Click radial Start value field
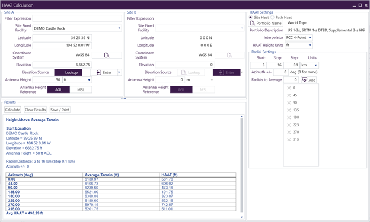 pyautogui.click(x=259, y=65)
